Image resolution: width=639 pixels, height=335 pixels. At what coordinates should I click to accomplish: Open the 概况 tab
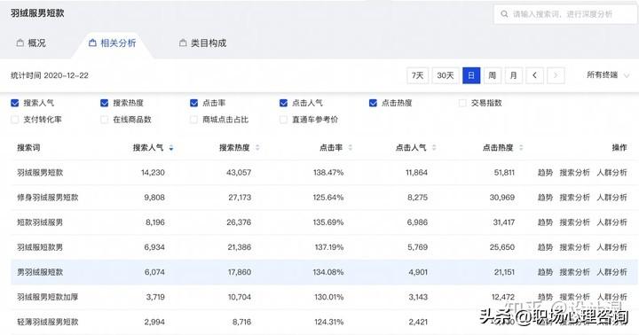click(x=31, y=43)
